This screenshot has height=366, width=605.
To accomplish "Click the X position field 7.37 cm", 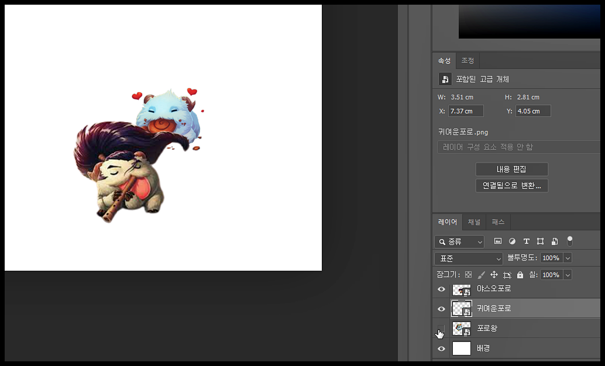I will point(466,111).
